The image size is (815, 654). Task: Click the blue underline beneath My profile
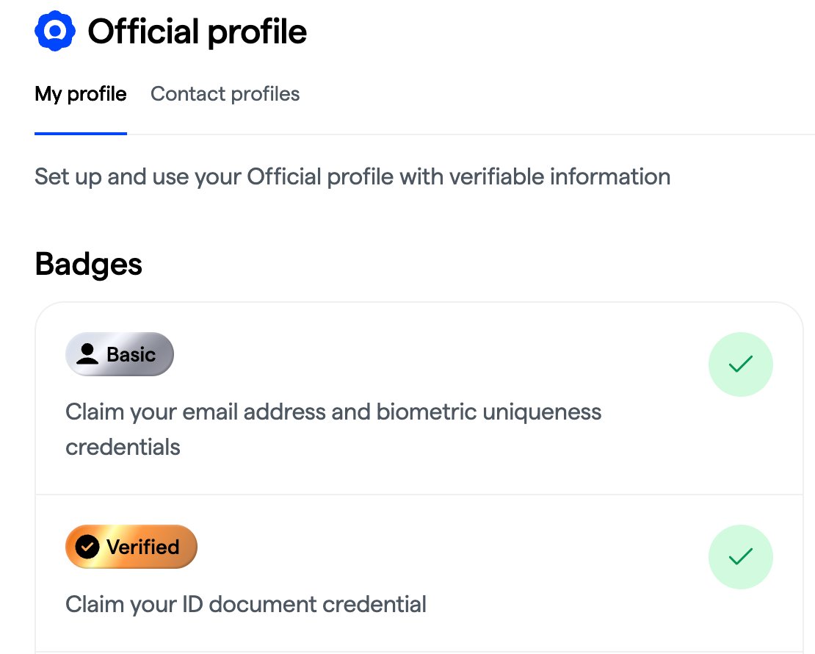click(x=81, y=133)
